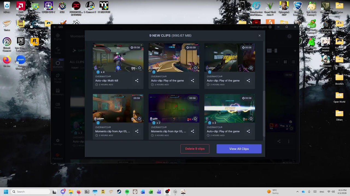Favorite the Multi-kill clip with the star

(139, 68)
